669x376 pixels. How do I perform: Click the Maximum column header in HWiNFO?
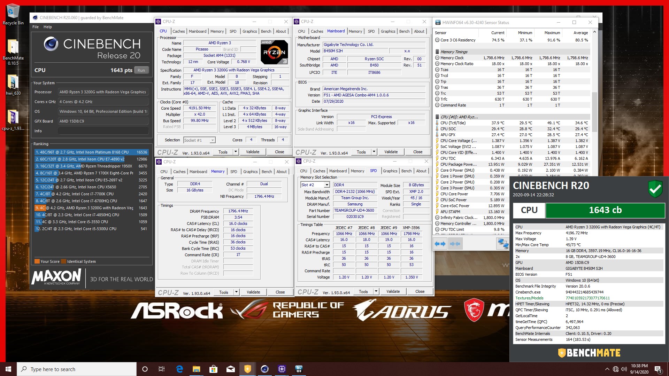pos(552,33)
